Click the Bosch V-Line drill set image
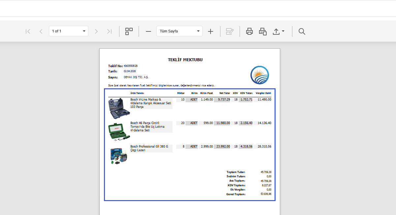Screen dimensions: 396x215 (x=119, y=108)
